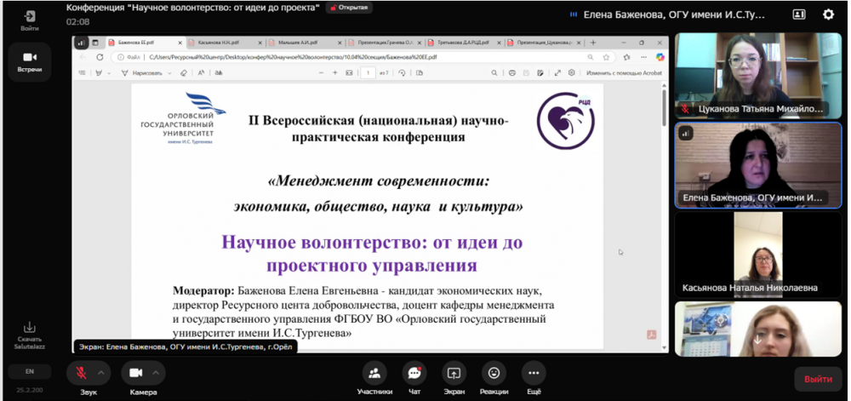The width and height of the screenshot is (851, 401).
Task: Expand microphone options arrow next to Звук
Action: 101,373
